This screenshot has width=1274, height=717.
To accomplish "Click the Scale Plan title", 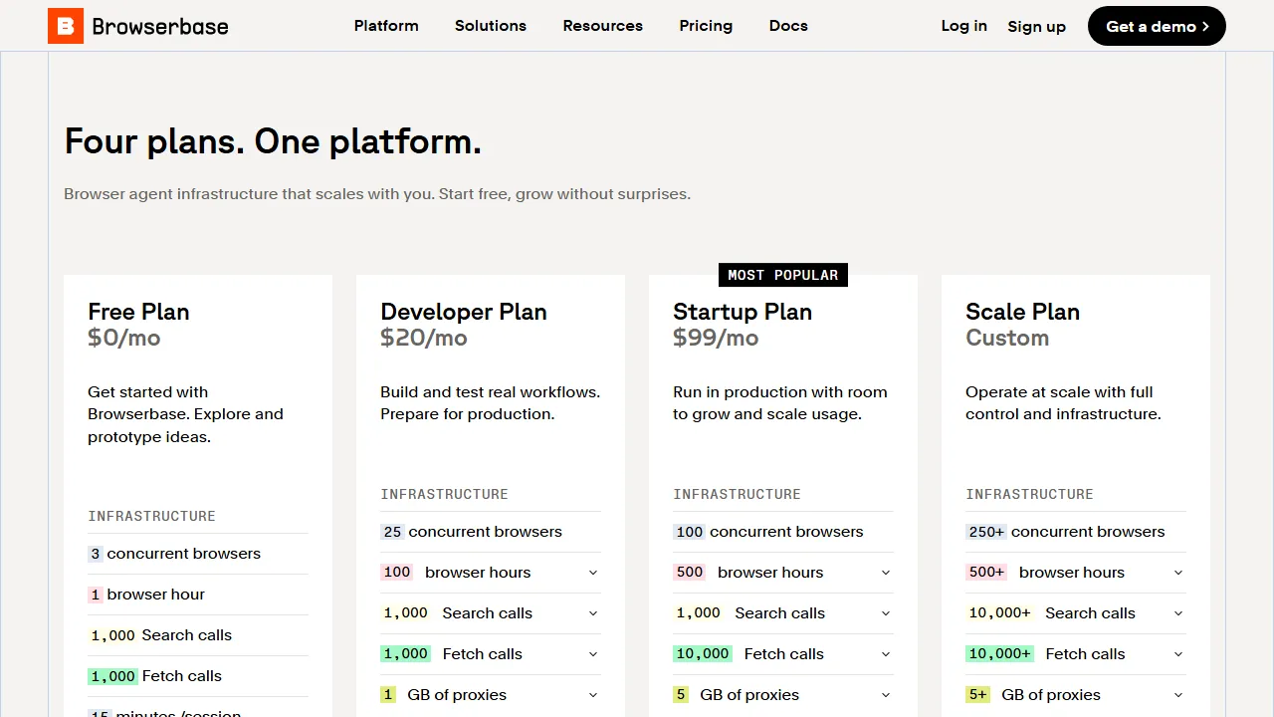I will coord(1022,312).
